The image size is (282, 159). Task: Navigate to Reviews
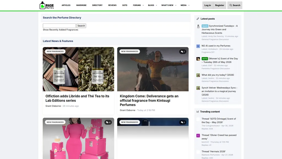(x=112, y=5)
